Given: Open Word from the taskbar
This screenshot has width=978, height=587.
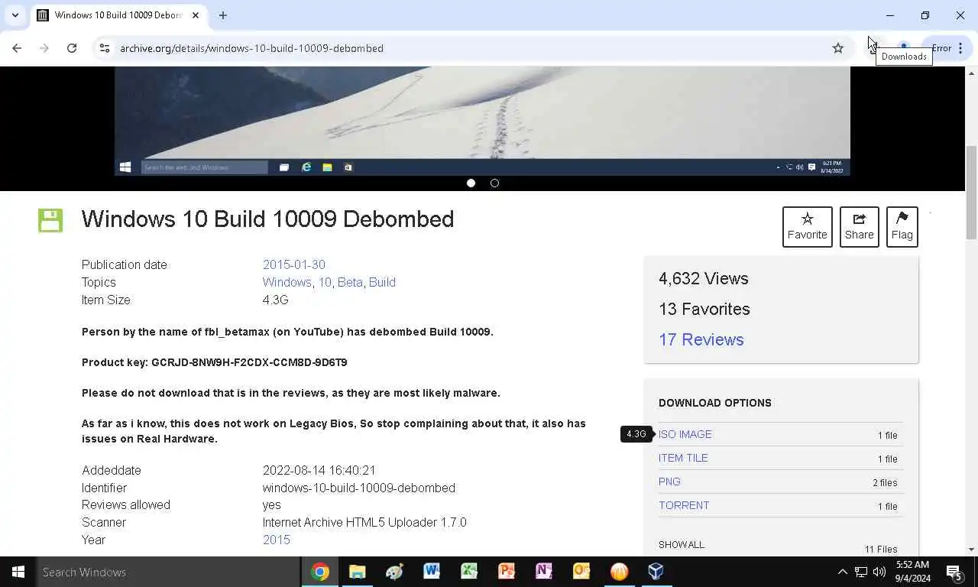Looking at the screenshot, I should 432,572.
